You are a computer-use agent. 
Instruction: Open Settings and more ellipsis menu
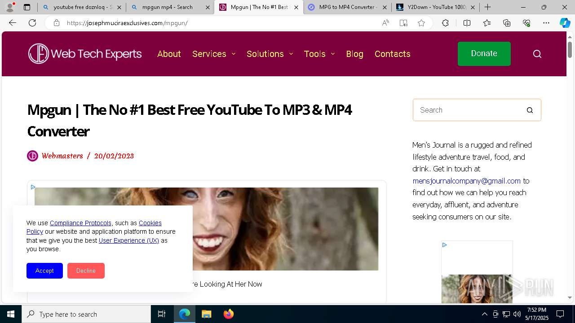[546, 23]
